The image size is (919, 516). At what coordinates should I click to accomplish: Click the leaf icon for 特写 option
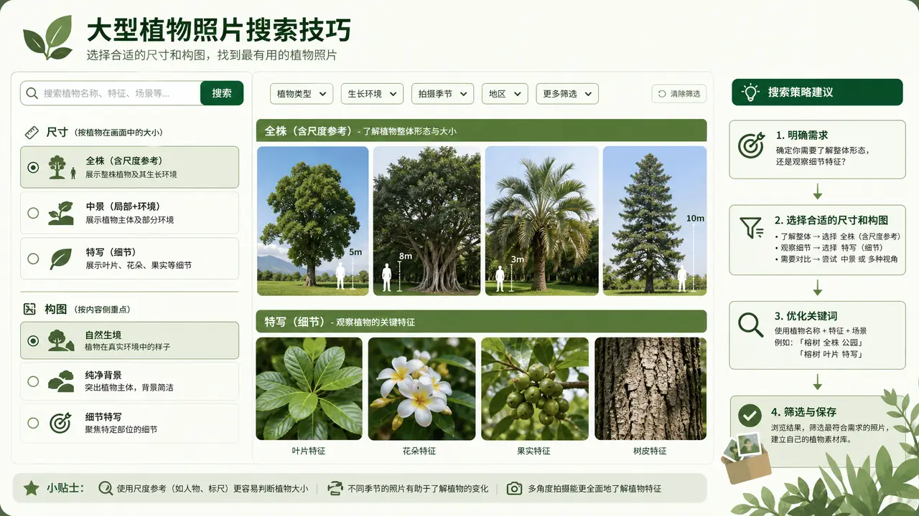click(x=60, y=259)
